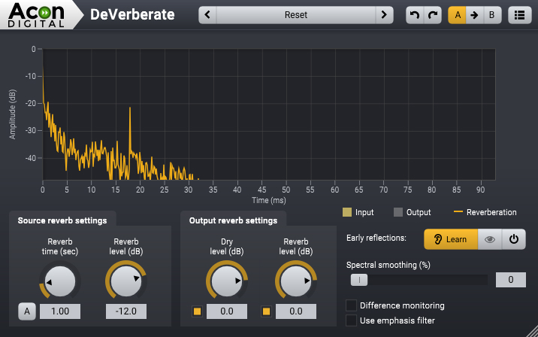Image resolution: width=538 pixels, height=337 pixels.
Task: Enable Difference monitoring checkbox
Action: click(x=351, y=305)
